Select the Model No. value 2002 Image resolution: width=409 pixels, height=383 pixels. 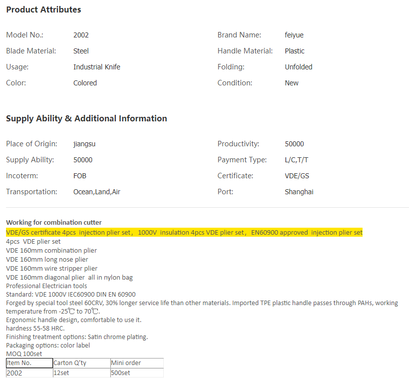(x=81, y=35)
